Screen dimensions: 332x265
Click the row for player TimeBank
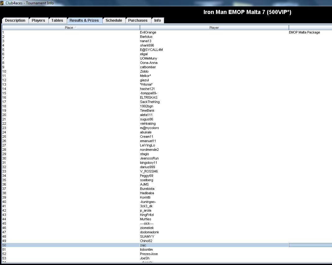click(147, 110)
